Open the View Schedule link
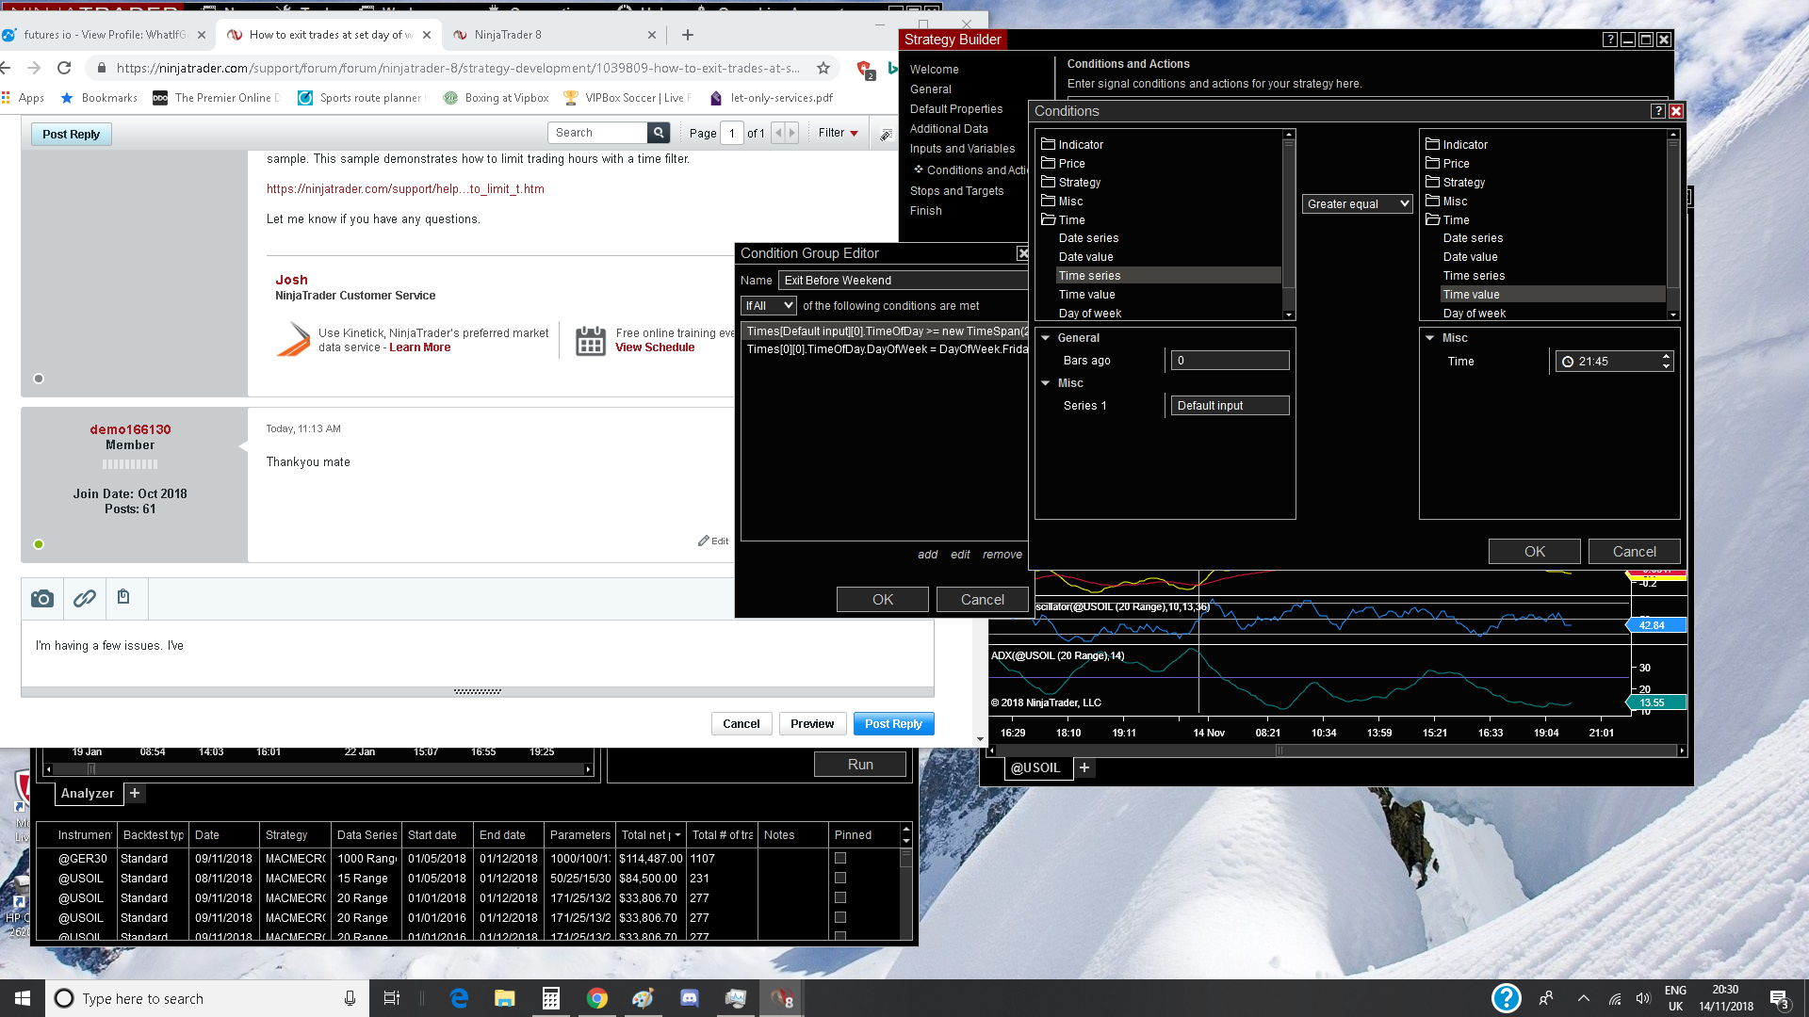 [x=655, y=347]
